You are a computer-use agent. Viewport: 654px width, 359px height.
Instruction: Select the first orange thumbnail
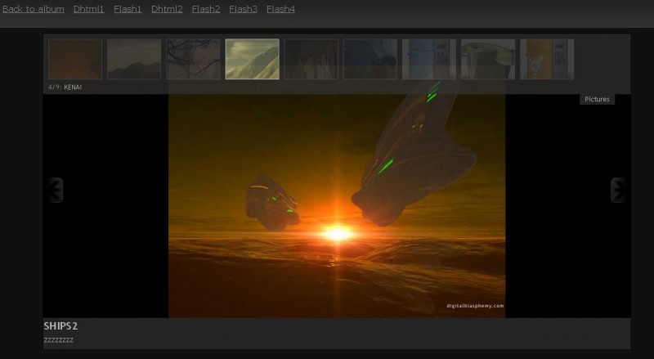point(75,59)
